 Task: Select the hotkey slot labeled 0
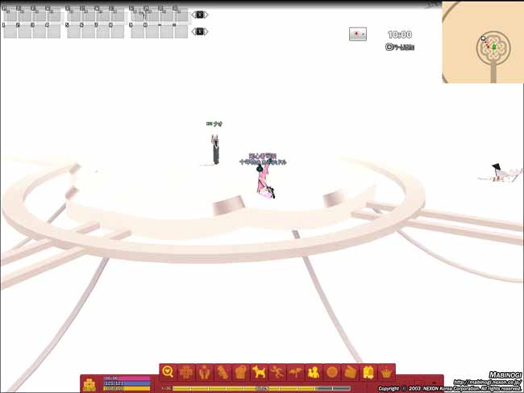(152, 31)
